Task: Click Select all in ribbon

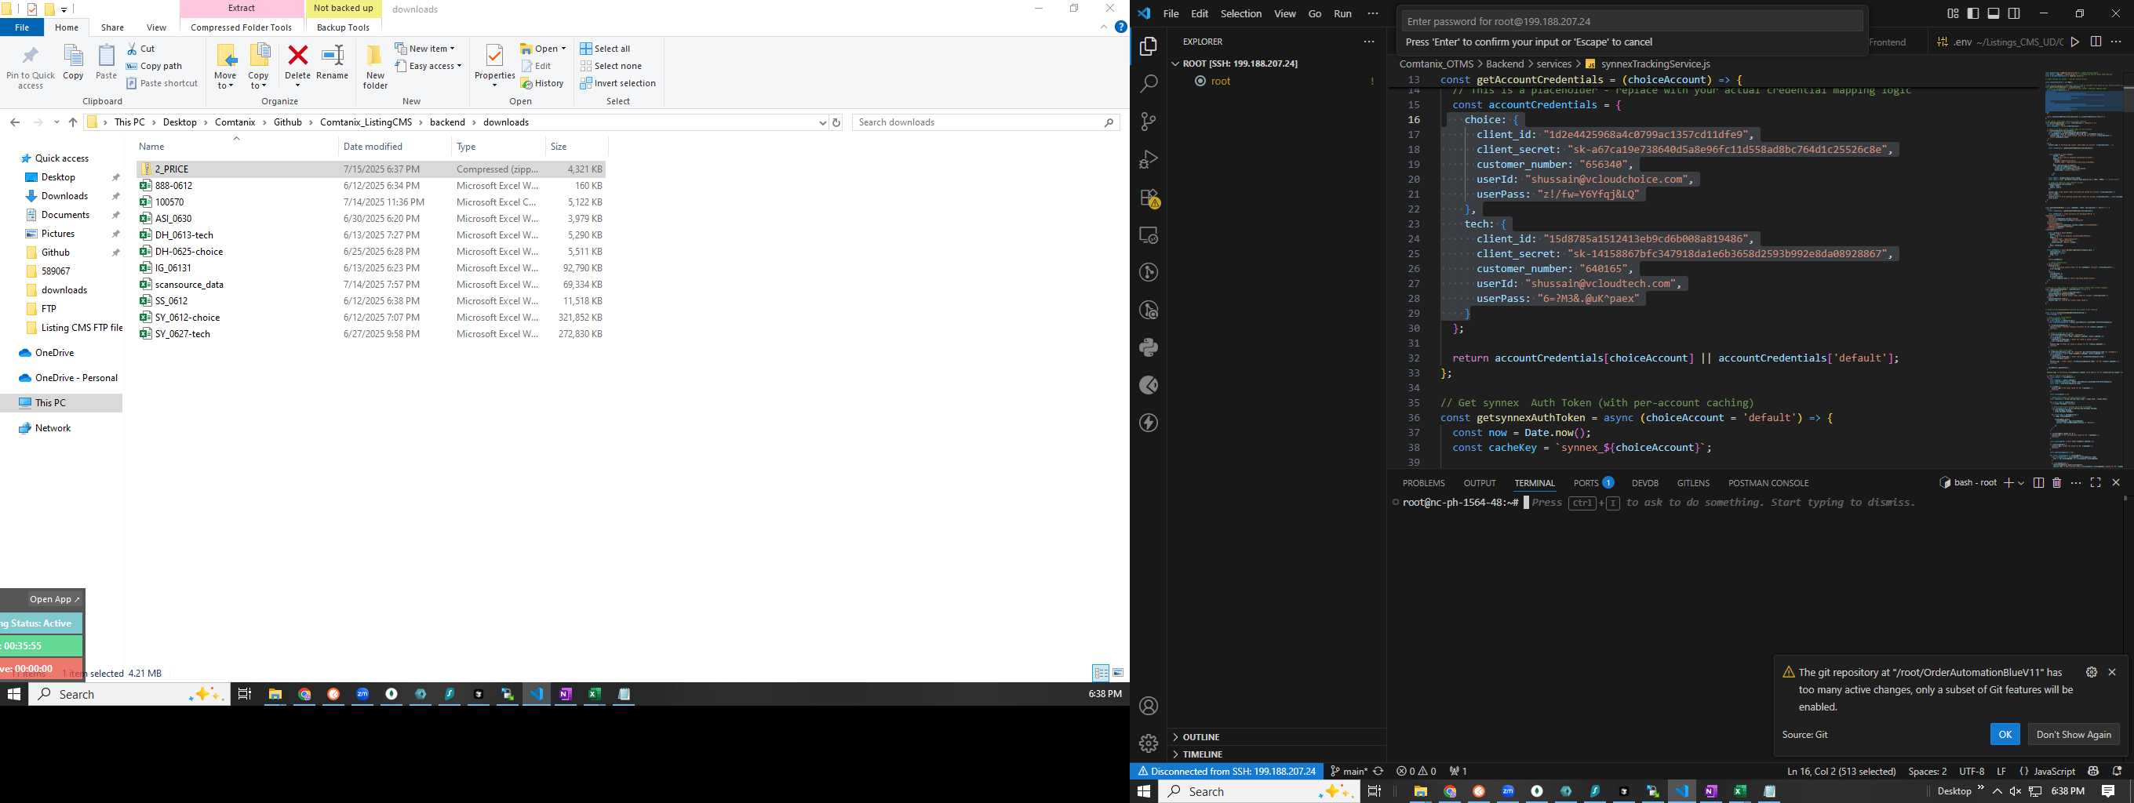Action: (606, 49)
